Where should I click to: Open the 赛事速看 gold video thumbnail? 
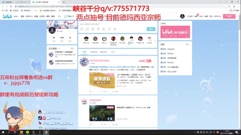[x=102, y=80]
